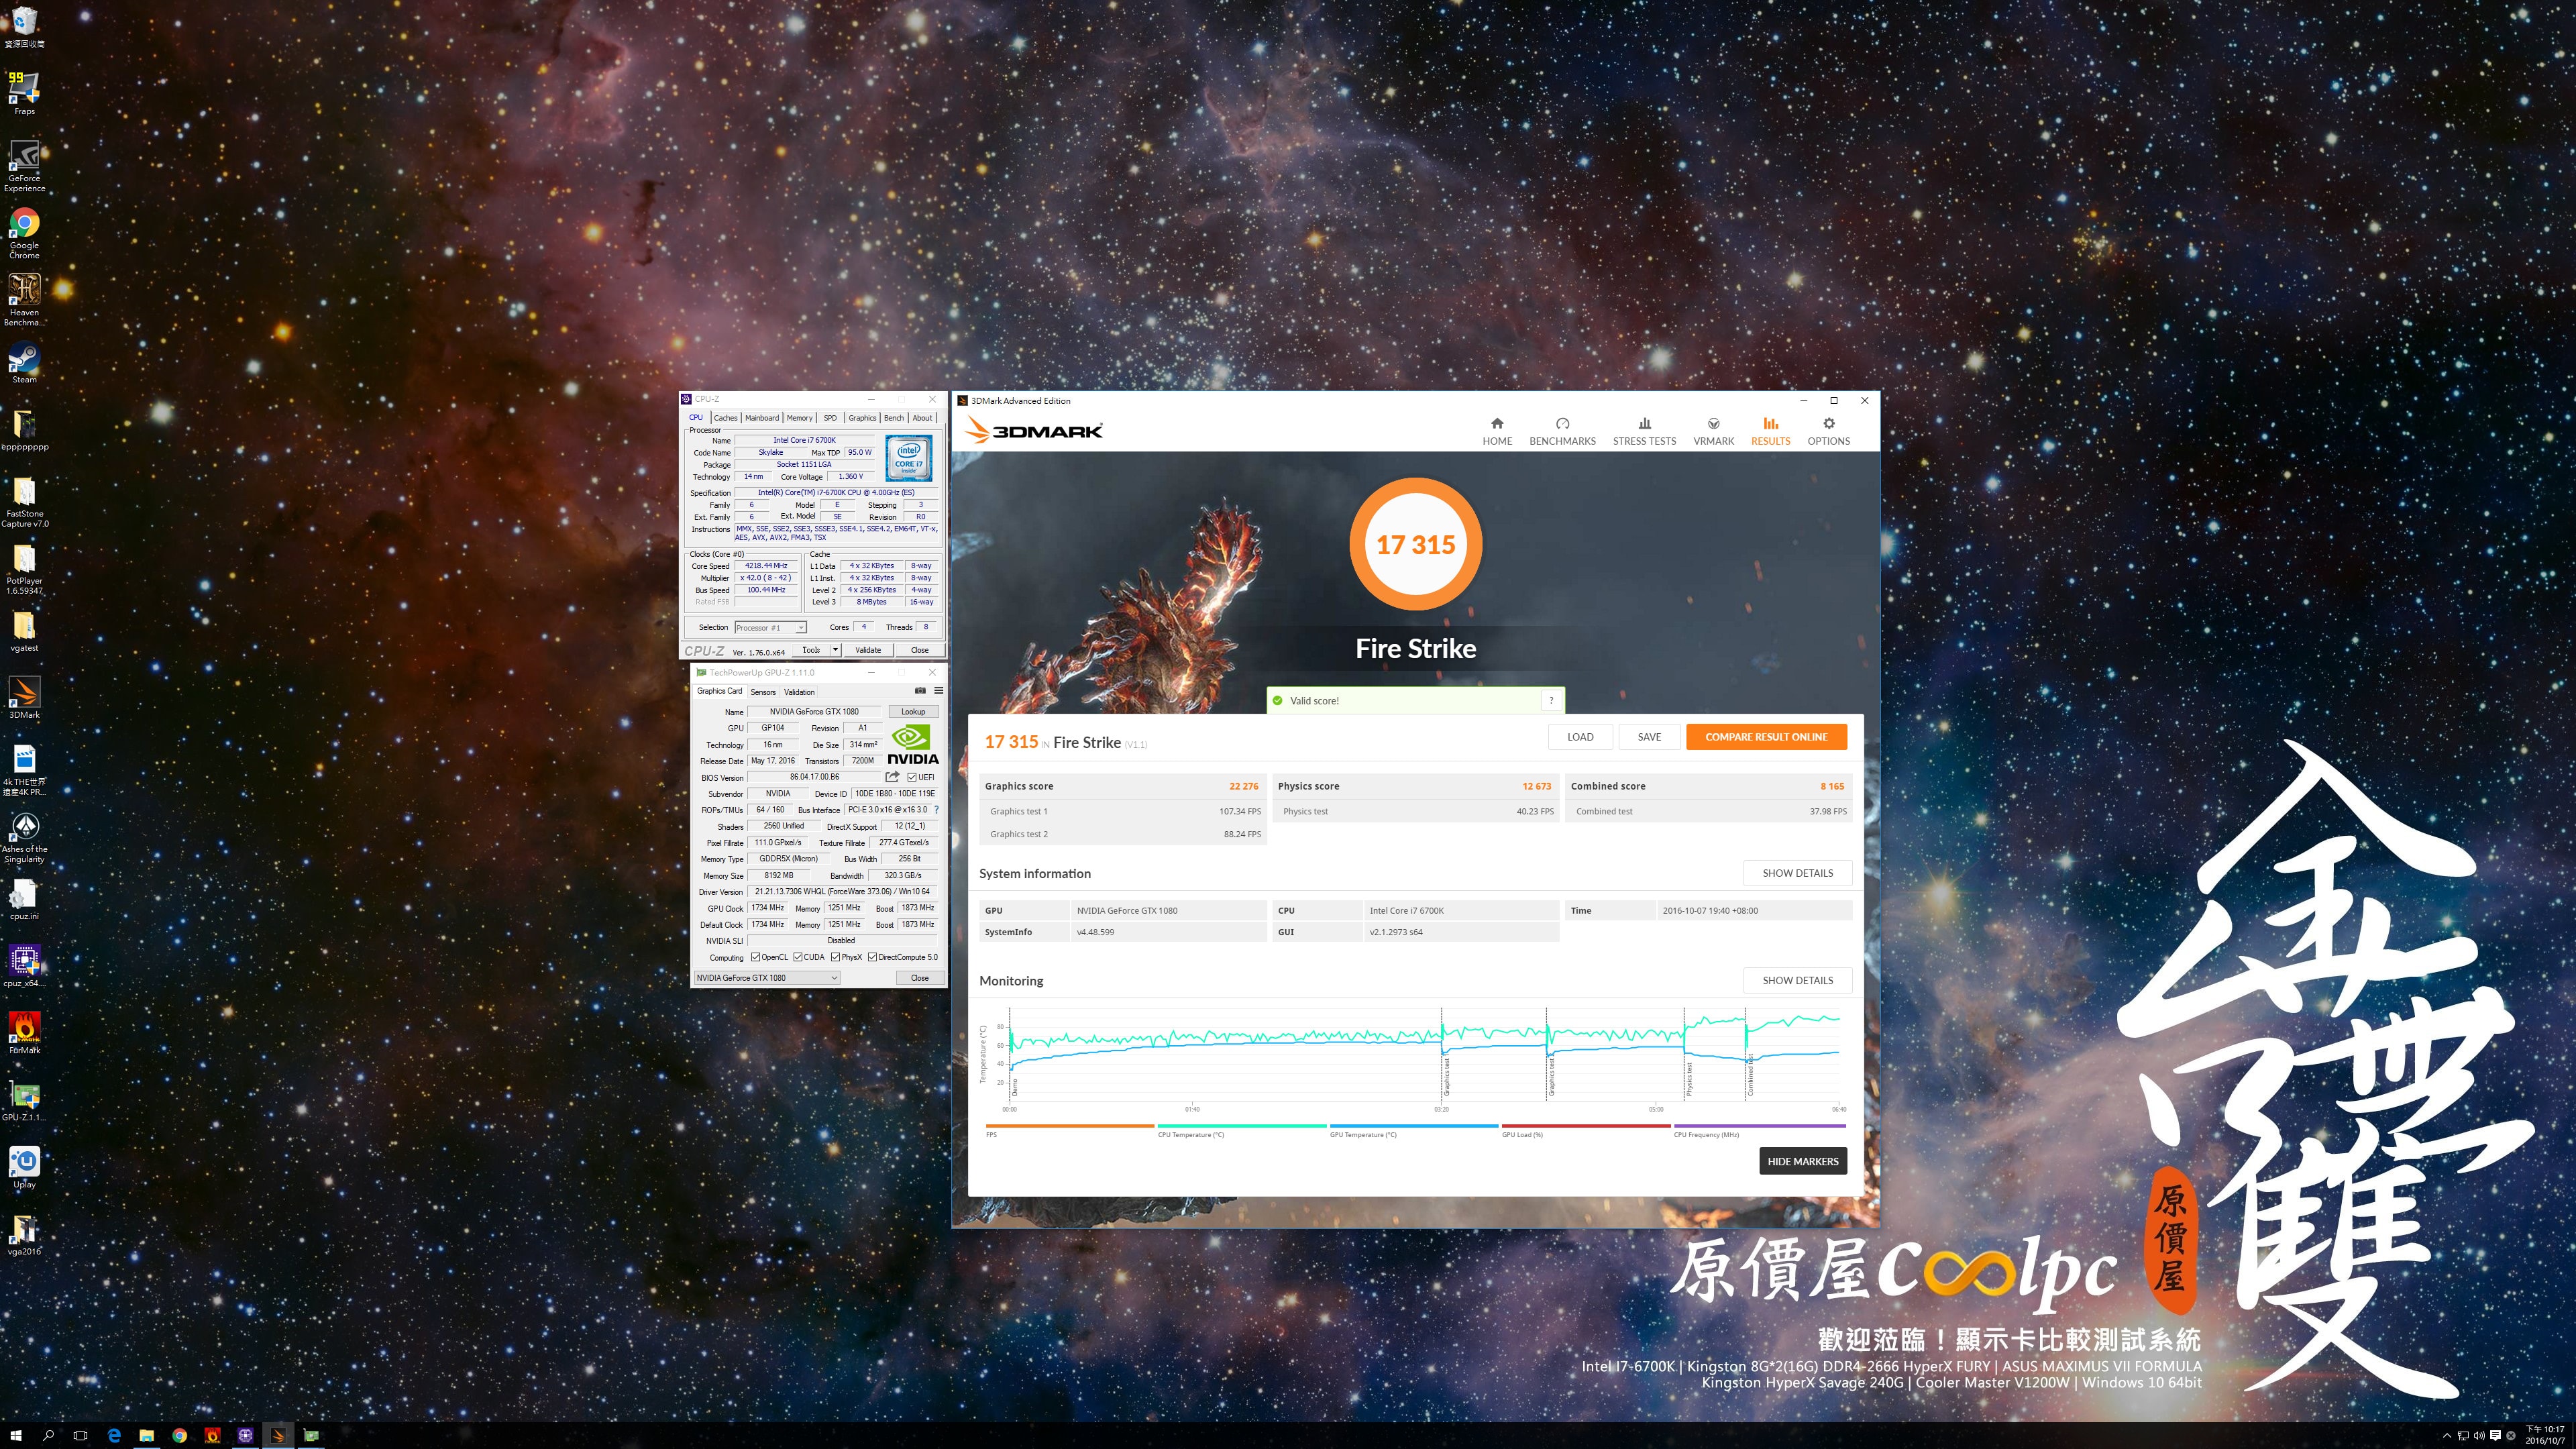Viewport: 2576px width, 1449px height.
Task: Click the GPU-Z BIOS export share icon
Action: (x=892, y=777)
